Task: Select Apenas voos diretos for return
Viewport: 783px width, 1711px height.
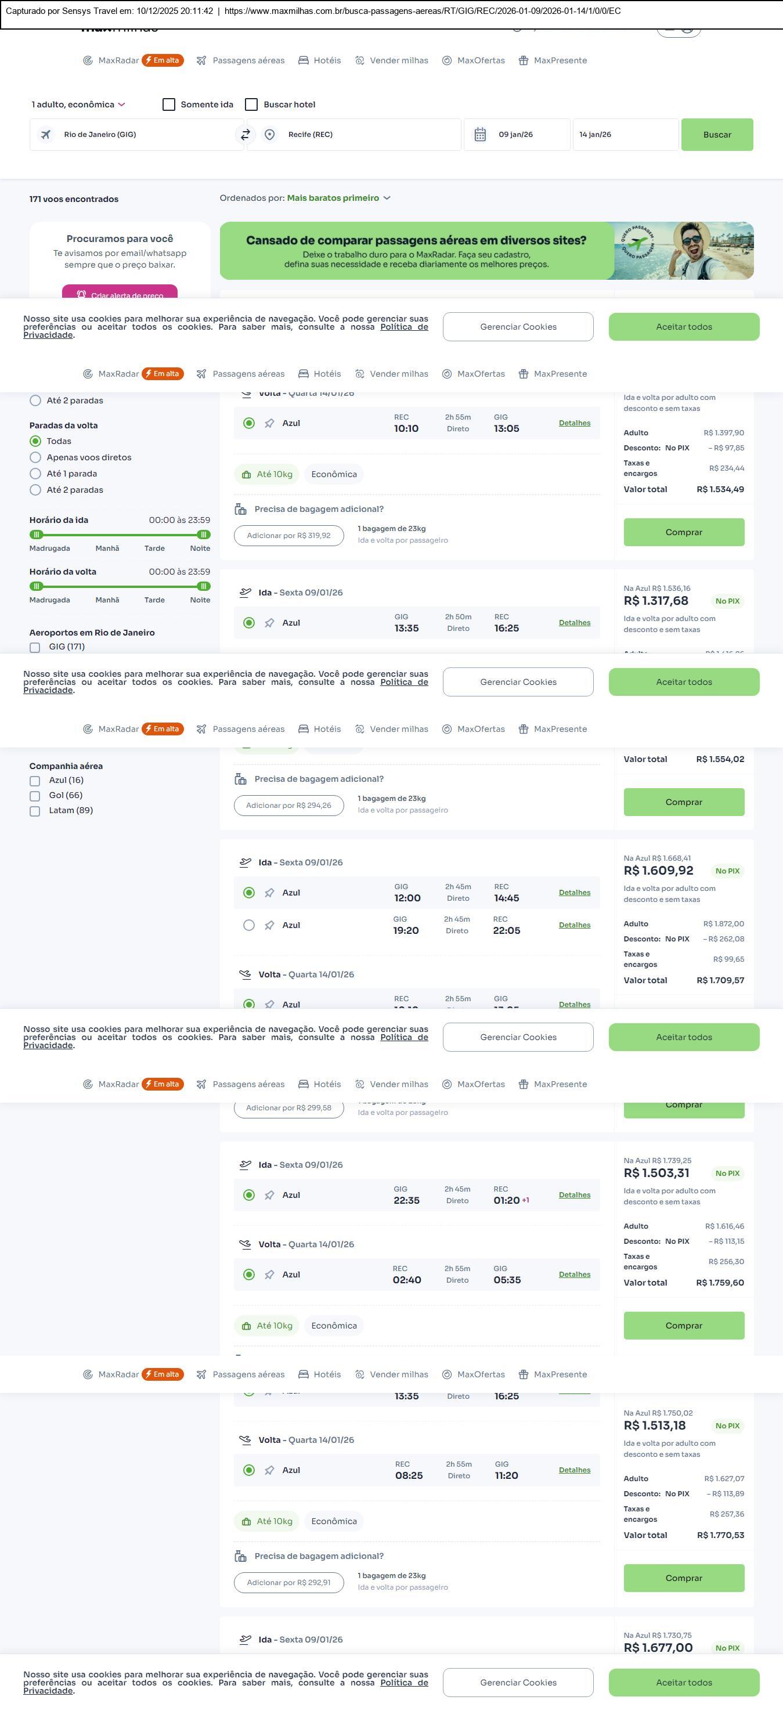Action: pos(36,457)
